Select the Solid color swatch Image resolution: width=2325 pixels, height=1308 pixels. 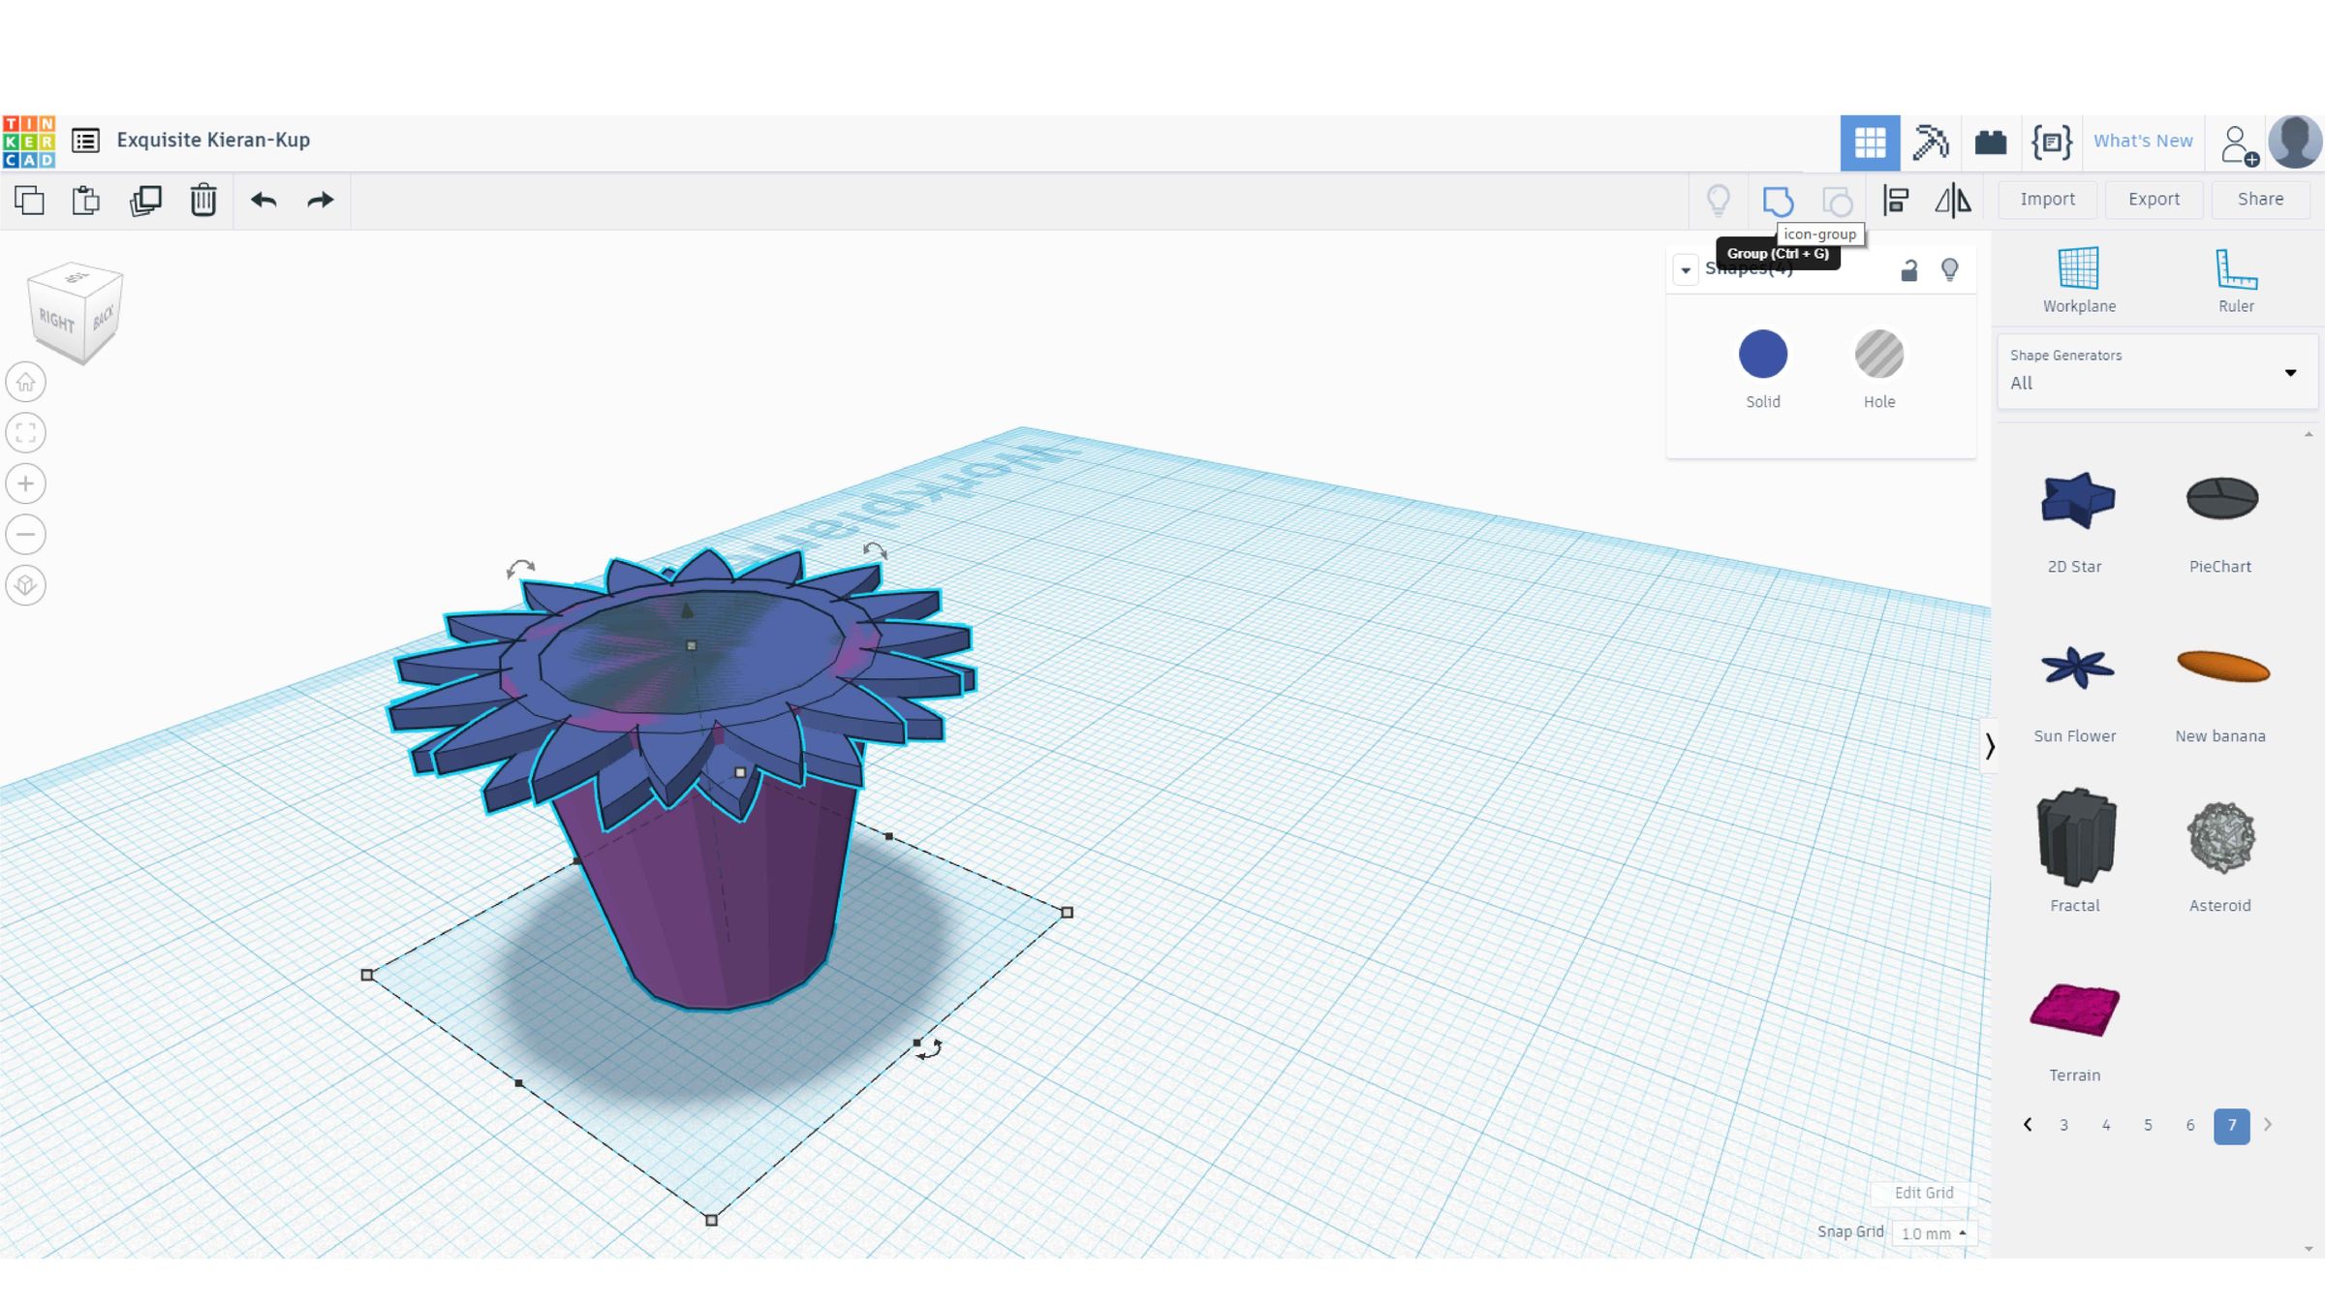[x=1762, y=354]
